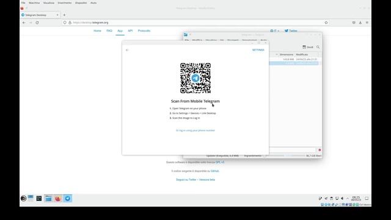Click show desktop button in taskbar
Image resolution: width=391 pixels, height=220 pixels.
tap(367, 198)
